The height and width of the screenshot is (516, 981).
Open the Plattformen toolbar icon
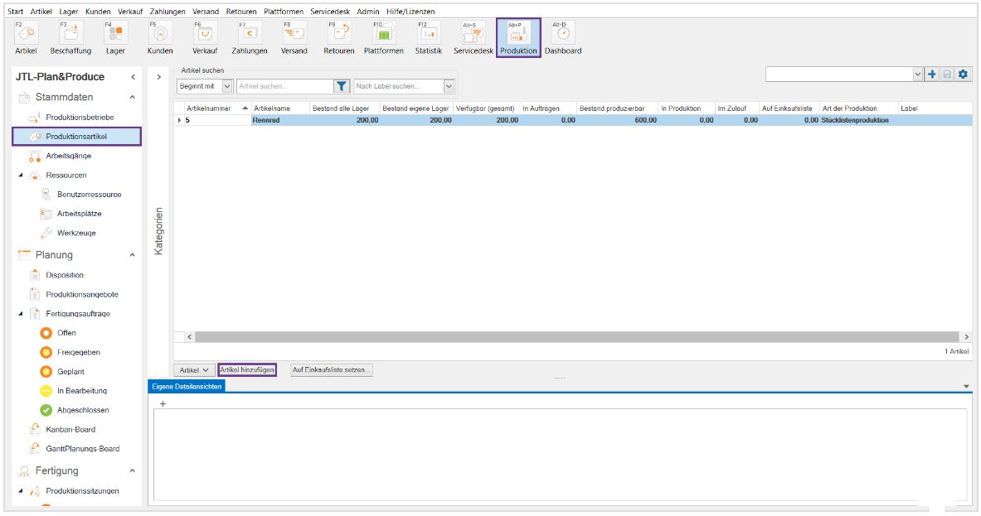[383, 37]
